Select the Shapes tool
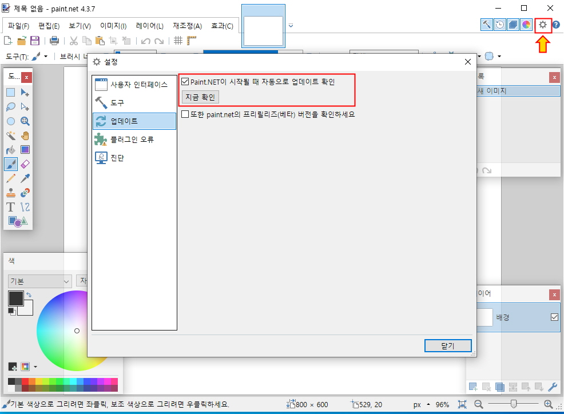Viewport: 564px width, 414px height. click(18, 221)
